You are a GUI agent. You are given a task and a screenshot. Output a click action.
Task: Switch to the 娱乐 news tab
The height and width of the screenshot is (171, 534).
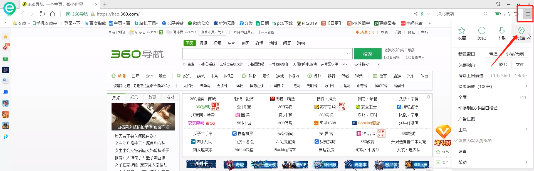[x=134, y=97]
